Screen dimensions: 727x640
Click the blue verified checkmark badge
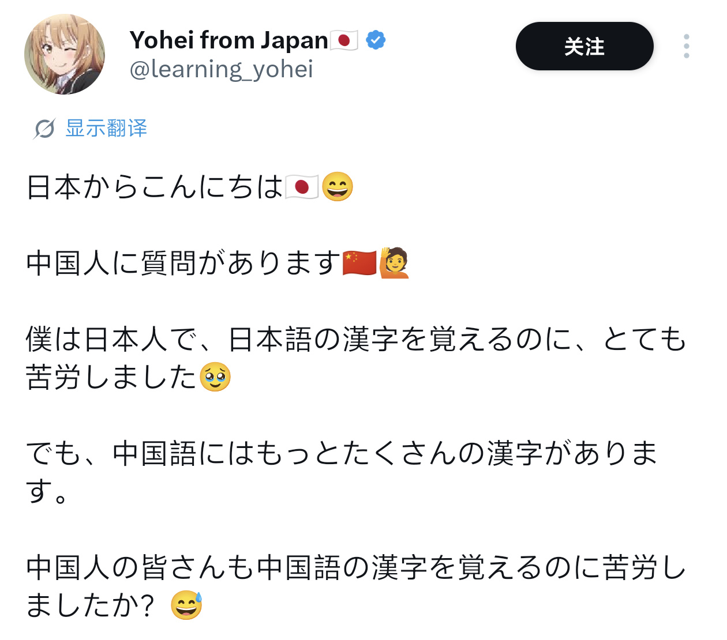pos(376,40)
